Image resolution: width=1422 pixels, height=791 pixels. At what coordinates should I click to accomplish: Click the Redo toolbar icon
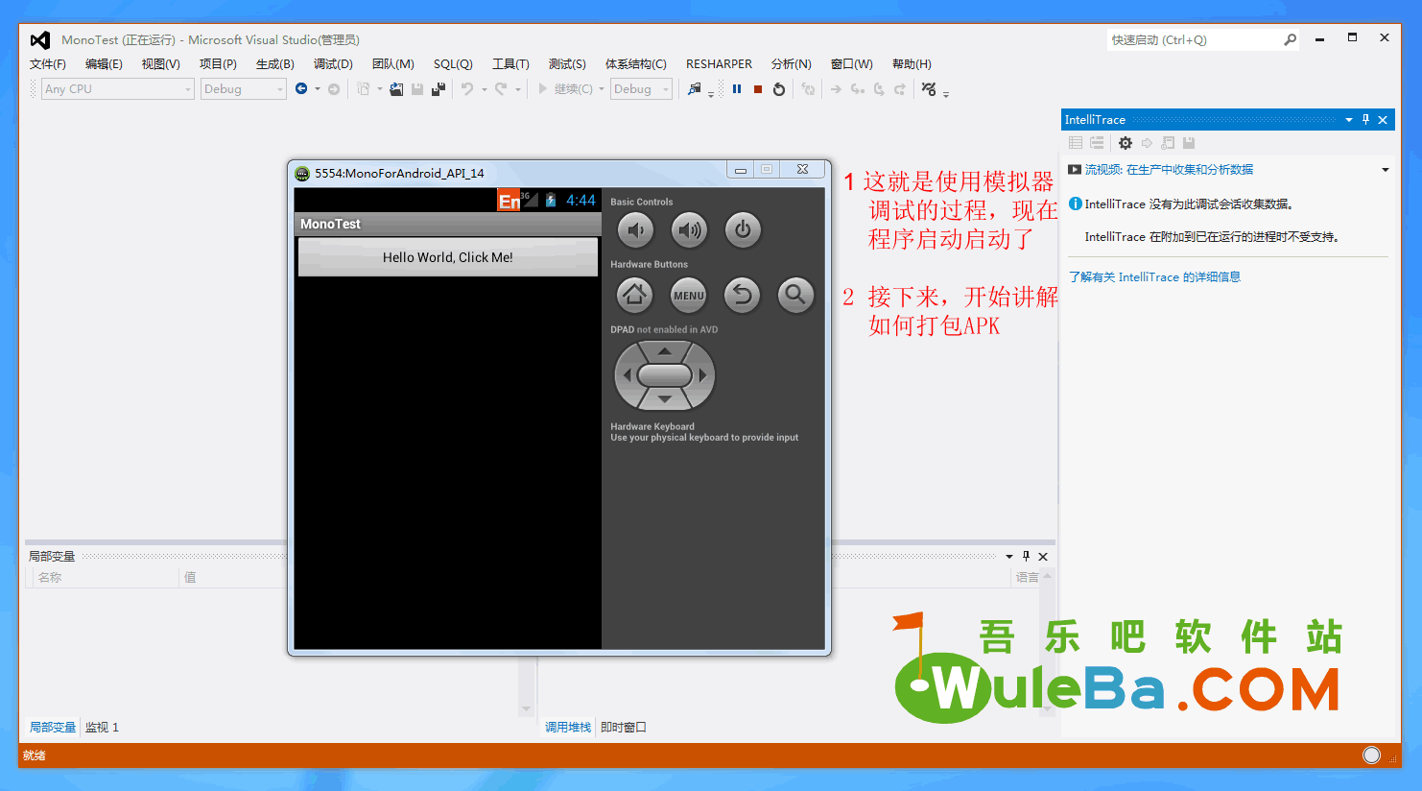pos(501,89)
